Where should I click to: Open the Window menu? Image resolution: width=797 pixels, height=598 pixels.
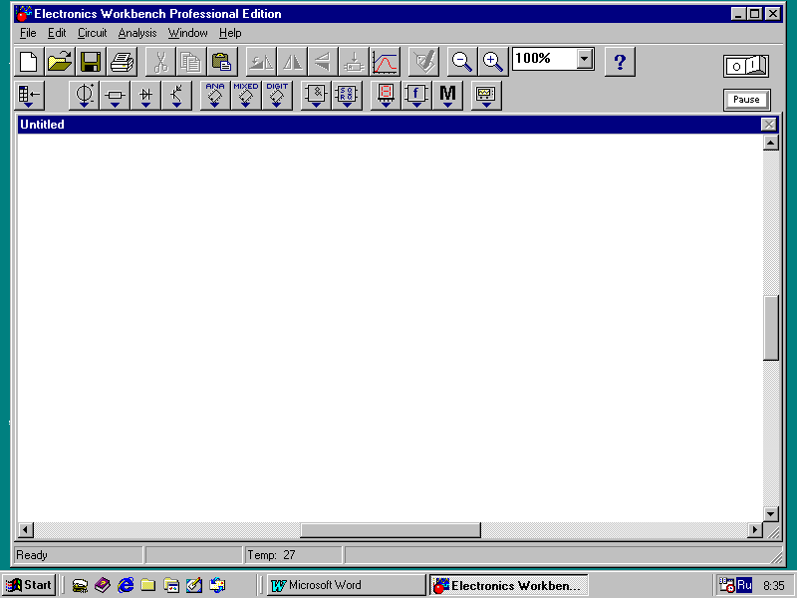[187, 33]
